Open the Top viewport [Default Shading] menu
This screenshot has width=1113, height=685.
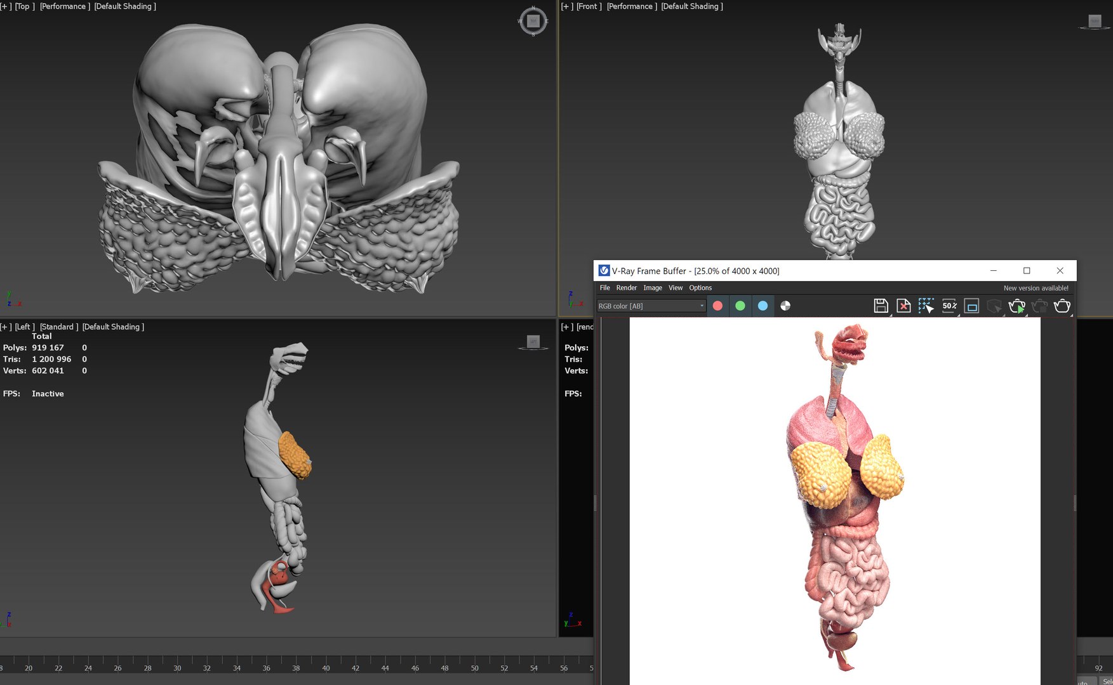(125, 6)
